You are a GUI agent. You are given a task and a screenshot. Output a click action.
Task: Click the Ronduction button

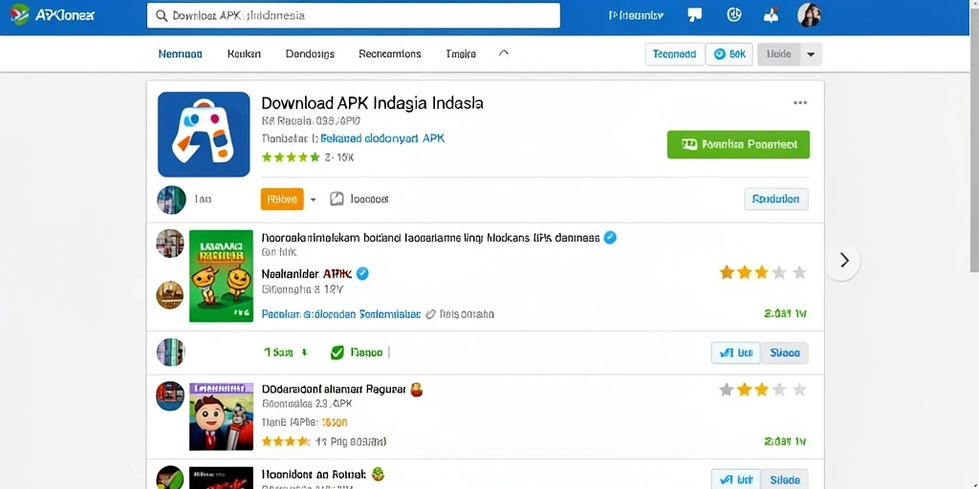click(x=776, y=199)
